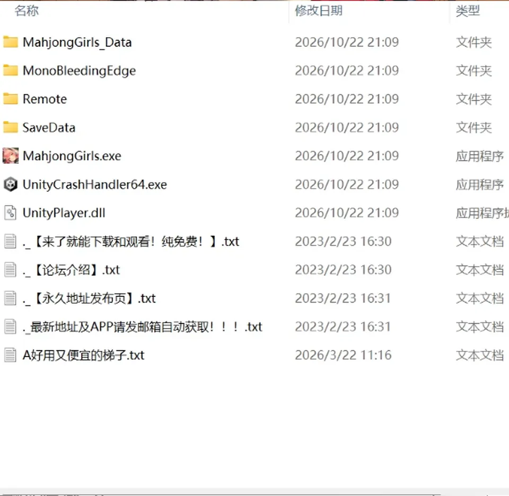
Task: Select the MahjongGirls.exe file name
Action: [72, 156]
